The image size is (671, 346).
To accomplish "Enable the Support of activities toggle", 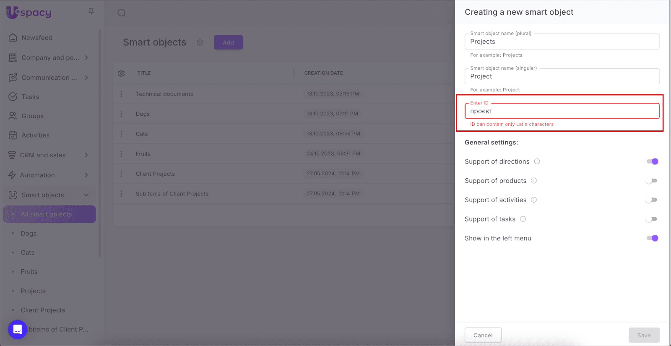I will point(651,200).
